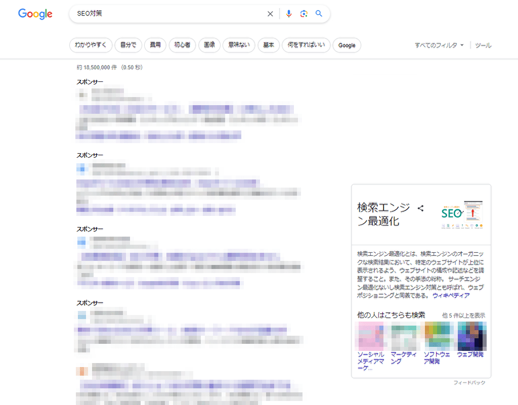The height and width of the screenshot is (405, 518).
Task: Open the ウィキペディア link
Action: [x=451, y=295]
